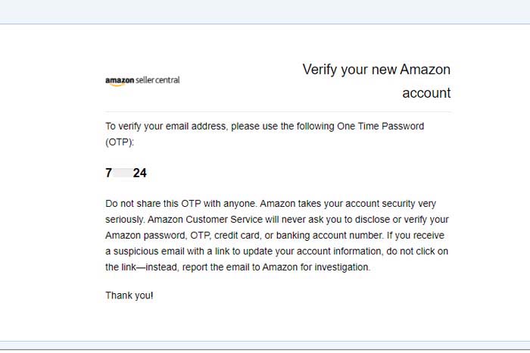Click the OTP's first digit "7"

pos(109,173)
